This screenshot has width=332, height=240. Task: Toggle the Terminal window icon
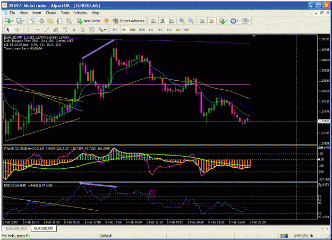coord(59,21)
